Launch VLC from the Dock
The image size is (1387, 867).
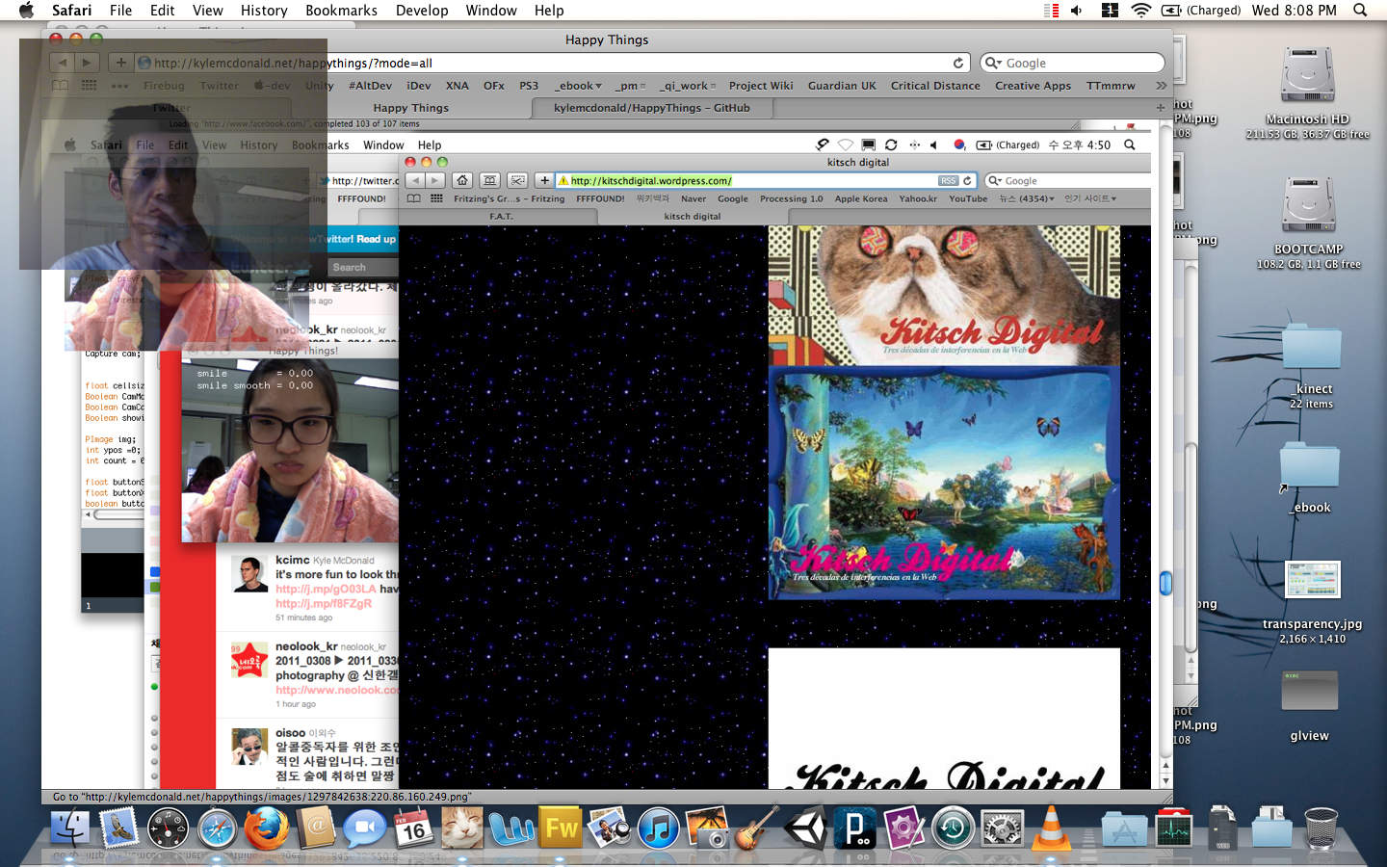click(x=1051, y=828)
